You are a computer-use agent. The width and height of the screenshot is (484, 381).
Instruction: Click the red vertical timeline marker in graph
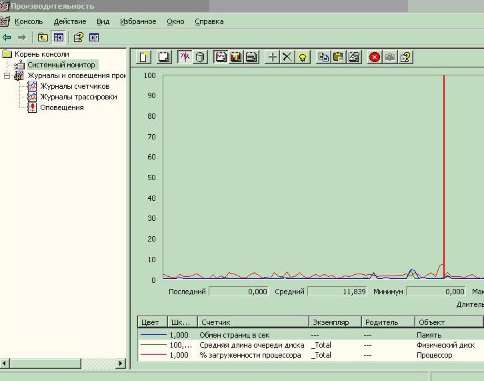point(444,177)
